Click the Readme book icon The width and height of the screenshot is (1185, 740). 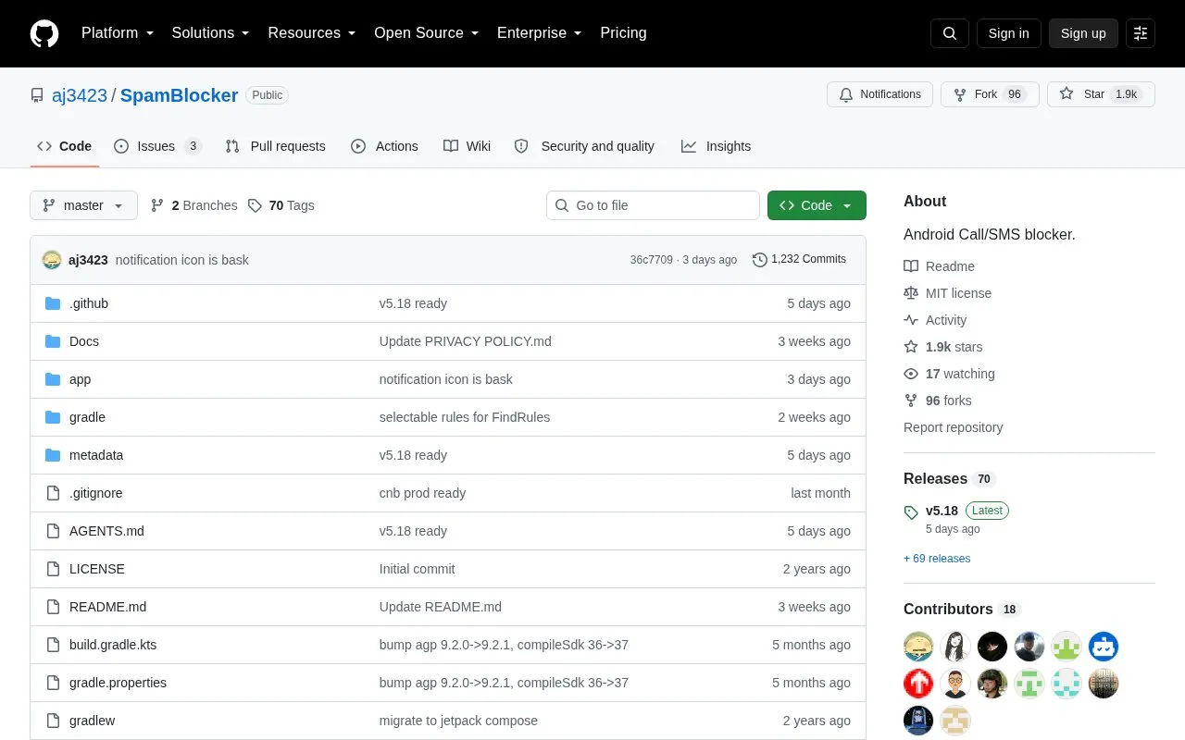(x=911, y=266)
